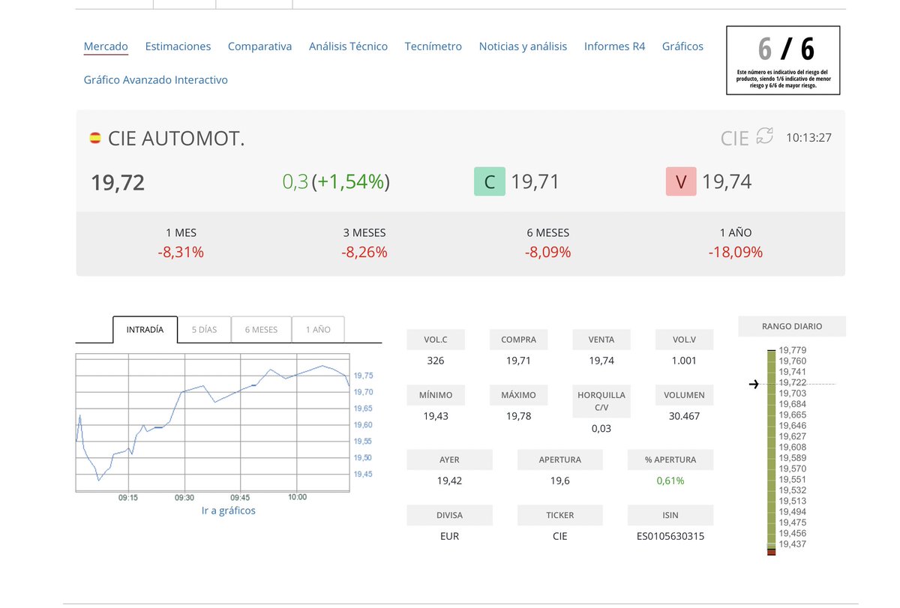Open the Gráficos section
The width and height of the screenshot is (900, 608).
tap(682, 46)
